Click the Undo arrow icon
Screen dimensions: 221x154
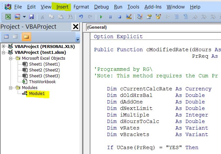(x=81, y=16)
